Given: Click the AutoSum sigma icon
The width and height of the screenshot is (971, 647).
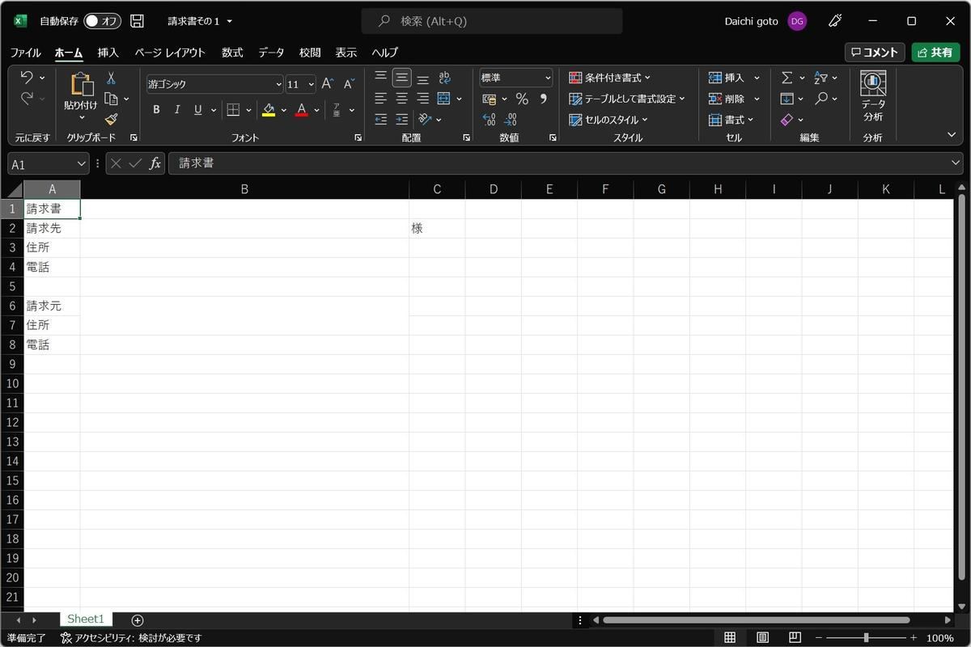Looking at the screenshot, I should [x=787, y=78].
